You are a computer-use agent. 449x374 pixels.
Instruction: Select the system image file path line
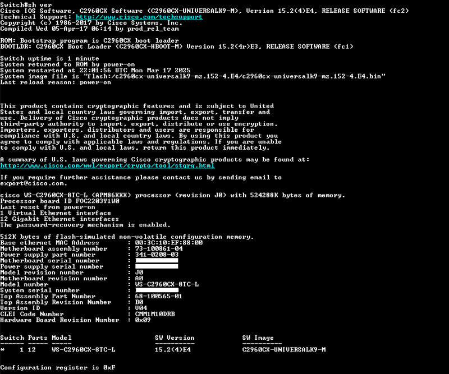[193, 76]
